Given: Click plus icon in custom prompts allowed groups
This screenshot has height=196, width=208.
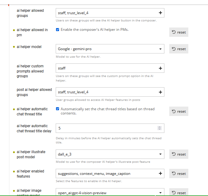Looking at the screenshot, I should pyautogui.click(x=160, y=68).
